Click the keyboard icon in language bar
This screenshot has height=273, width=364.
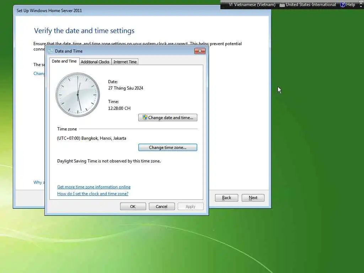pyautogui.click(x=282, y=5)
